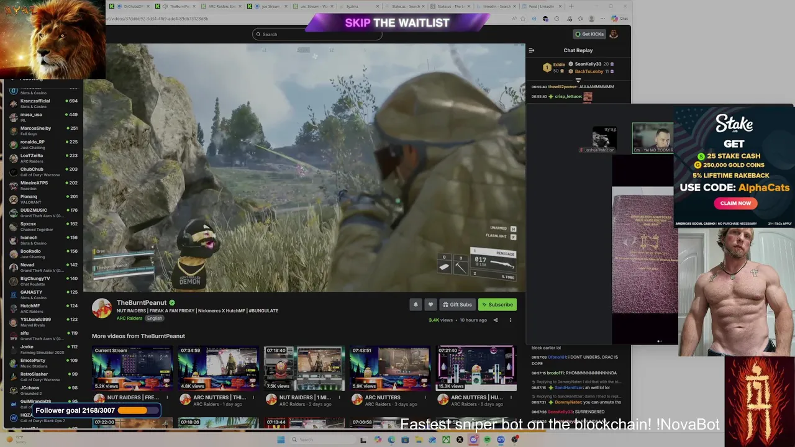Open Xbox app from the taskbar
Viewport: 795px width, 447px height.
click(446, 440)
